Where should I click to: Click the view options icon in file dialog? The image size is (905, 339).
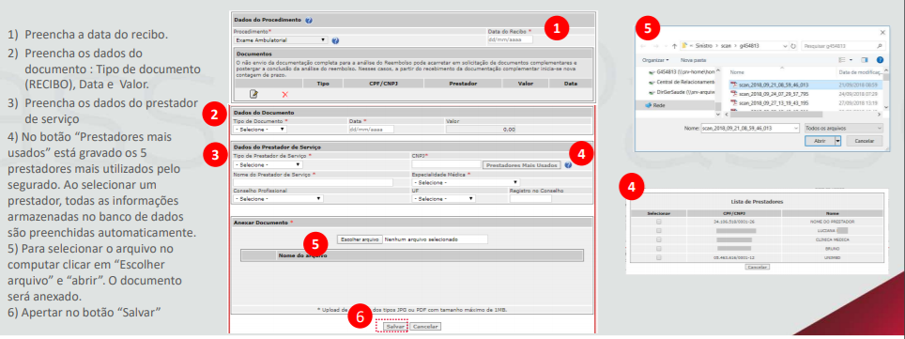[x=842, y=59]
